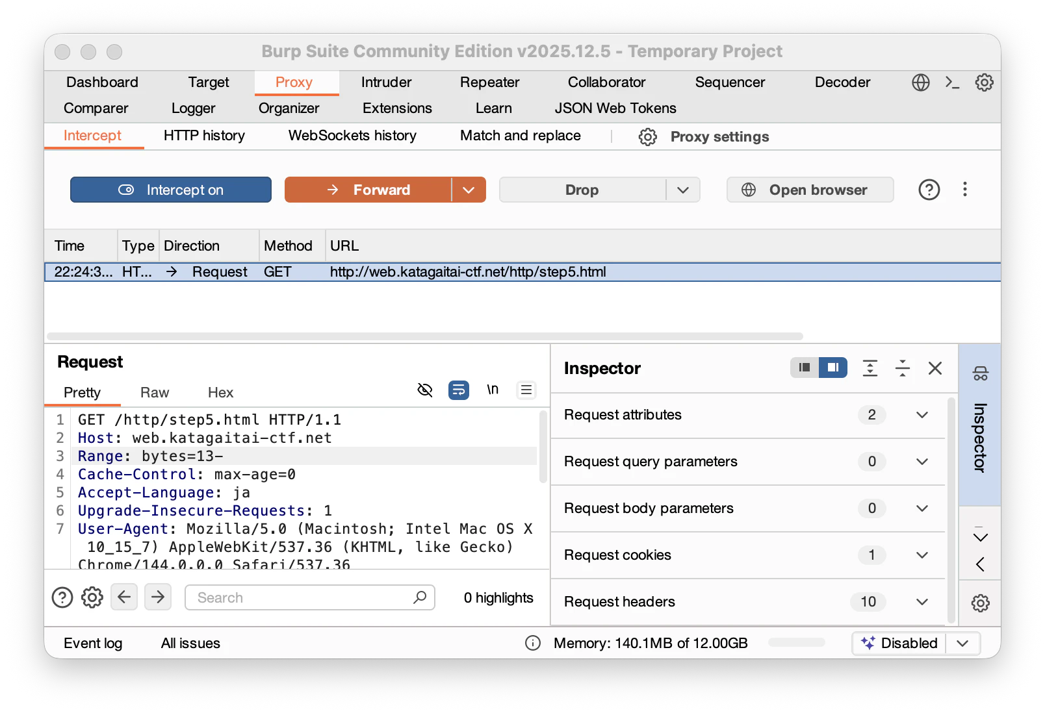
Task: Open the Forward dropdown arrow
Action: 469,190
